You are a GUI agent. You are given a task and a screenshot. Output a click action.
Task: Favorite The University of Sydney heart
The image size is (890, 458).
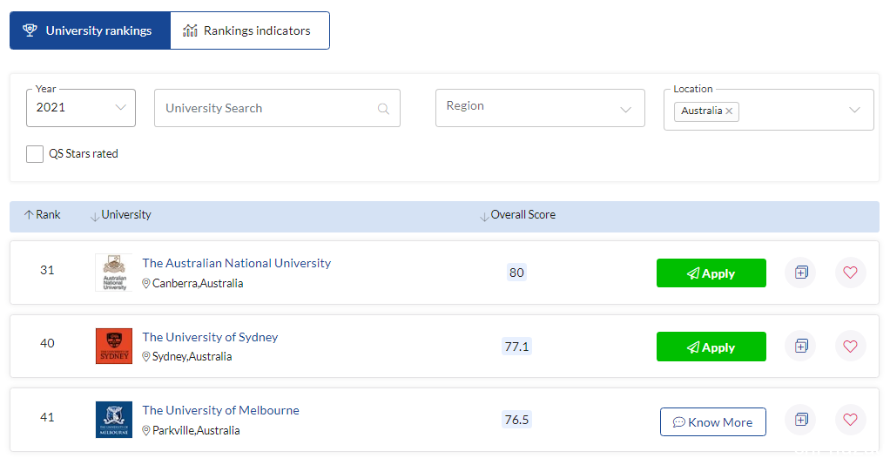coord(850,346)
